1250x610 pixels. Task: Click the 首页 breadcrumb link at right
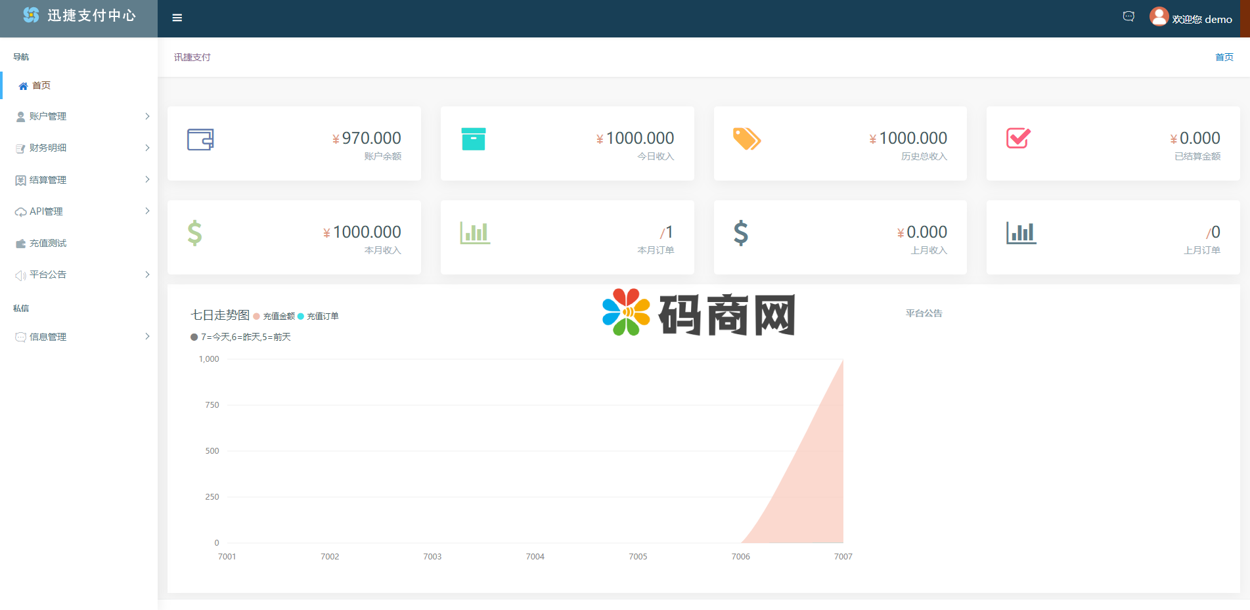click(1224, 57)
